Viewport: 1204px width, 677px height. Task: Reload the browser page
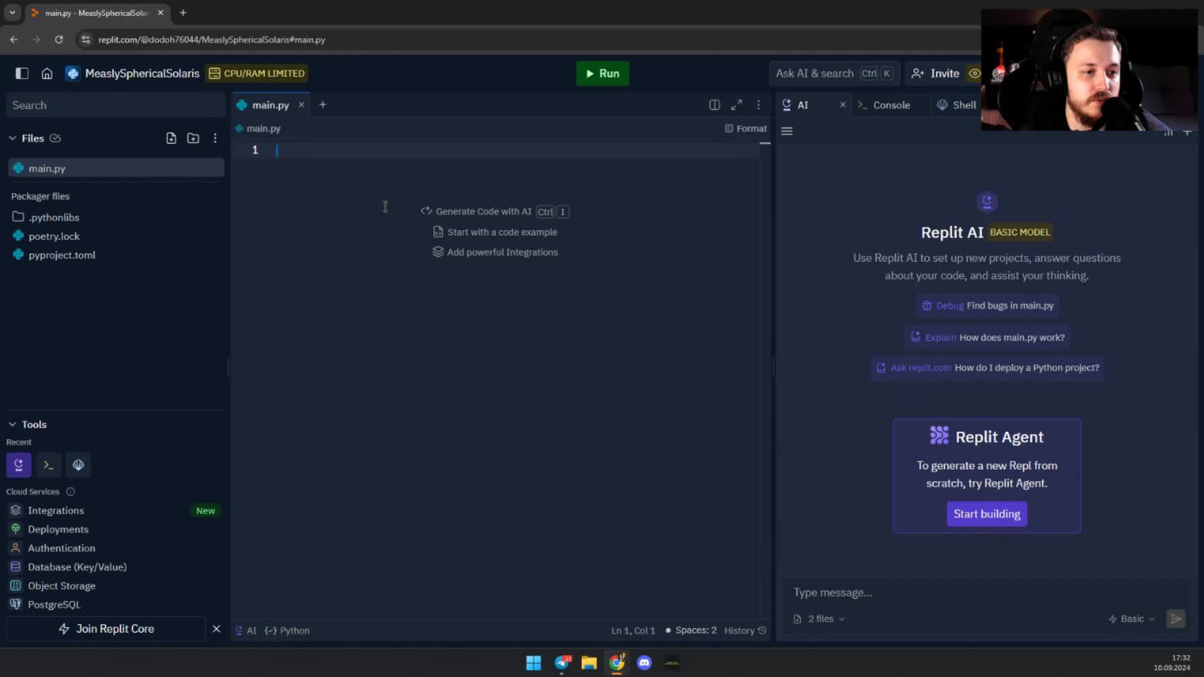pyautogui.click(x=59, y=39)
